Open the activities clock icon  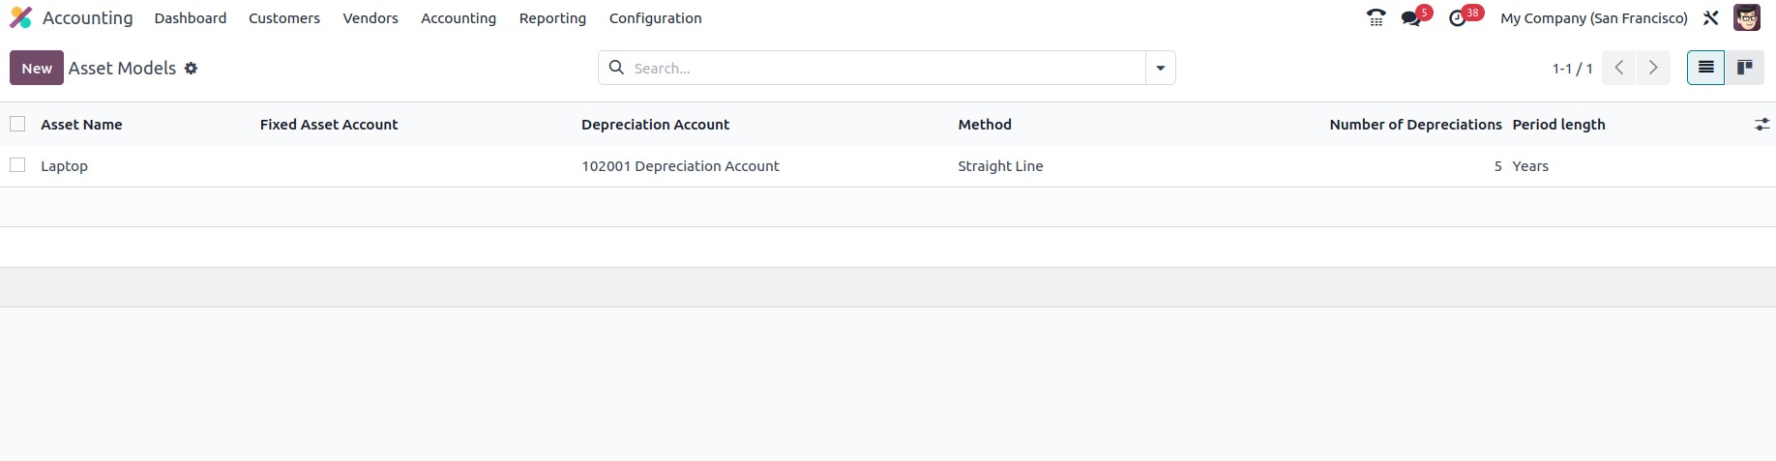1458,17
